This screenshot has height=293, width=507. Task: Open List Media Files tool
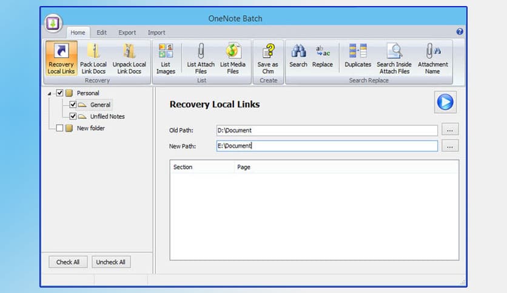(x=232, y=58)
